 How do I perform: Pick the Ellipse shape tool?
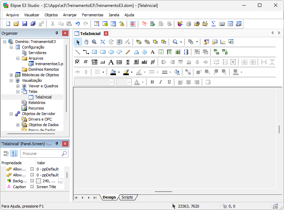click(111, 52)
